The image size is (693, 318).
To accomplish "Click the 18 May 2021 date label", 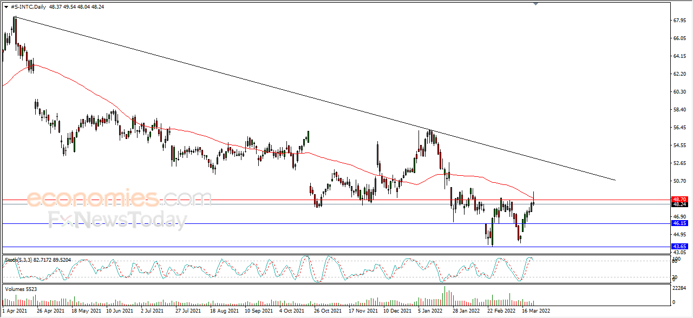I will (86, 312).
